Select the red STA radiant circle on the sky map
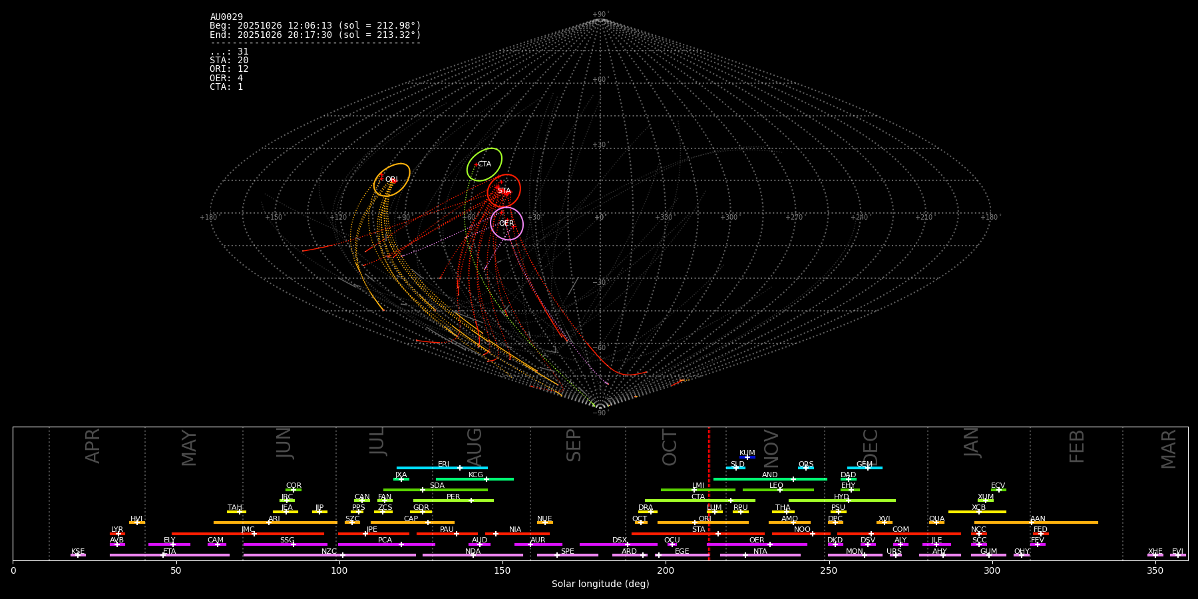The height and width of the screenshot is (599, 1198). (x=504, y=191)
